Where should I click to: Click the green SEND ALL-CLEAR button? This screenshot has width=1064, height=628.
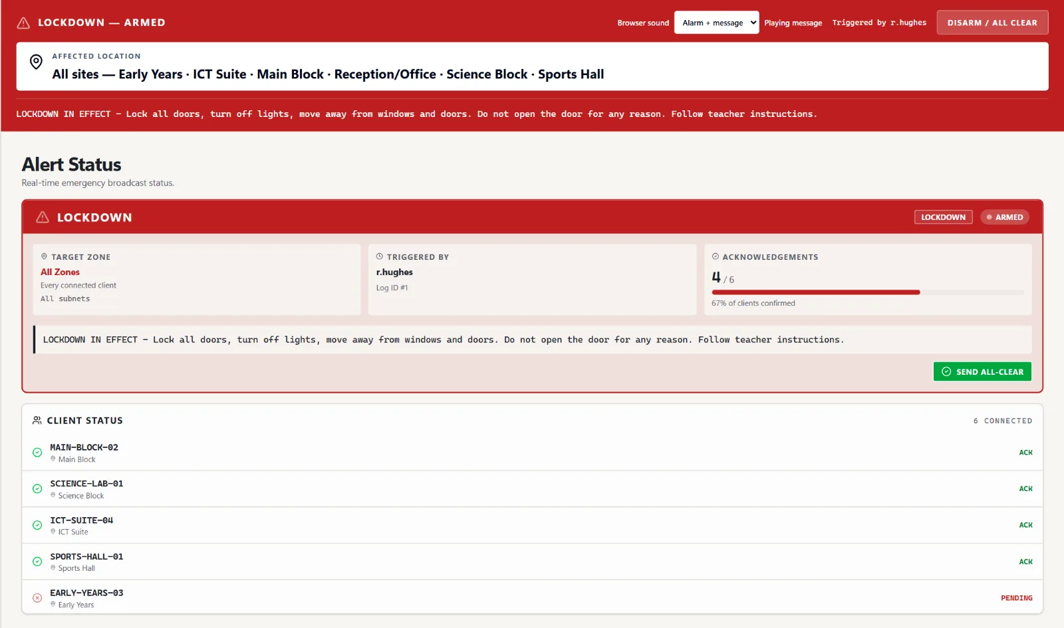pos(982,371)
